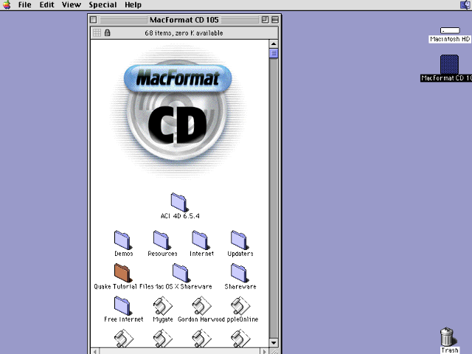This screenshot has height=354, width=472.
Task: Click the scroll up arrow
Action: 274,44
